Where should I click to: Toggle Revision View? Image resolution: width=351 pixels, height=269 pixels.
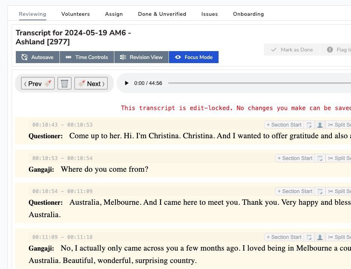pyautogui.click(x=141, y=57)
